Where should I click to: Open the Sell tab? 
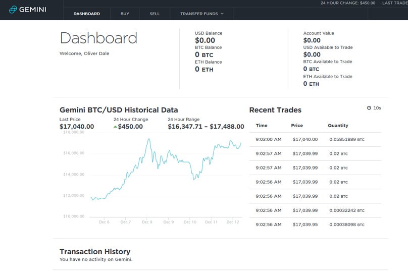[x=155, y=14]
